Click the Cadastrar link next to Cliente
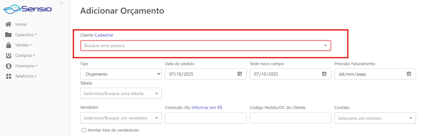Viewport: 423px width, 136px height. coord(104,35)
